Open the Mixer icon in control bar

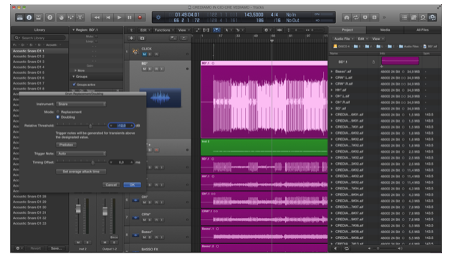pos(71,17)
